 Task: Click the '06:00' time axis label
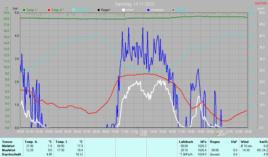[77, 132]
